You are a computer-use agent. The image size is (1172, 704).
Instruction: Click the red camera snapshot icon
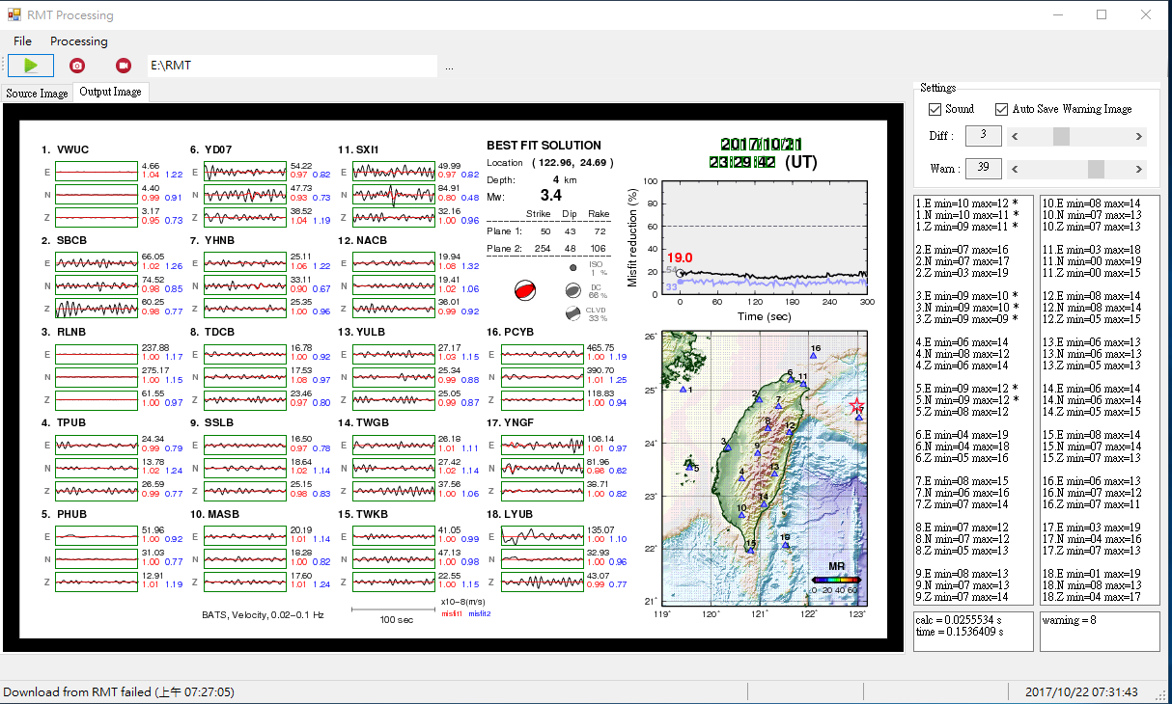[77, 66]
